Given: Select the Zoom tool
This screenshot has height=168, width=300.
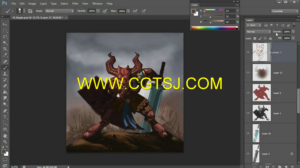Looking at the screenshot, I should (5, 142).
